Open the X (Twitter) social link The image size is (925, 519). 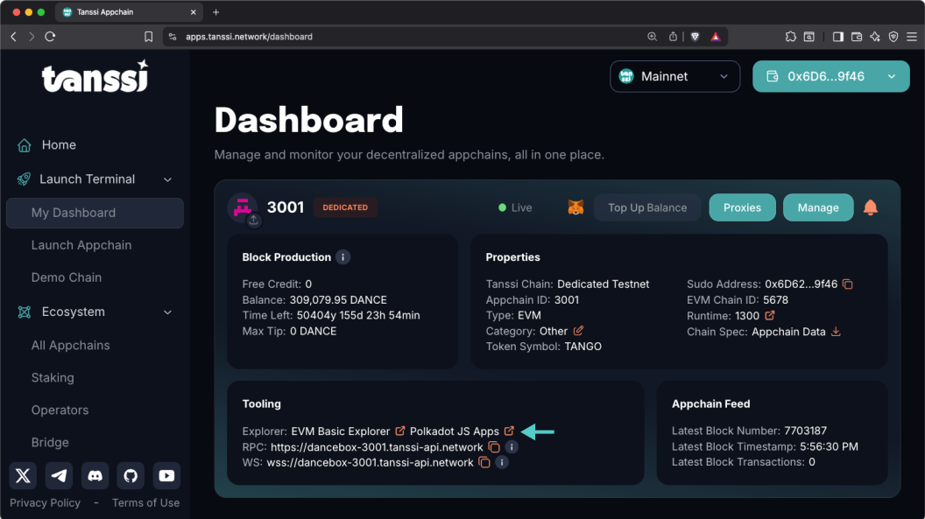[x=23, y=475]
